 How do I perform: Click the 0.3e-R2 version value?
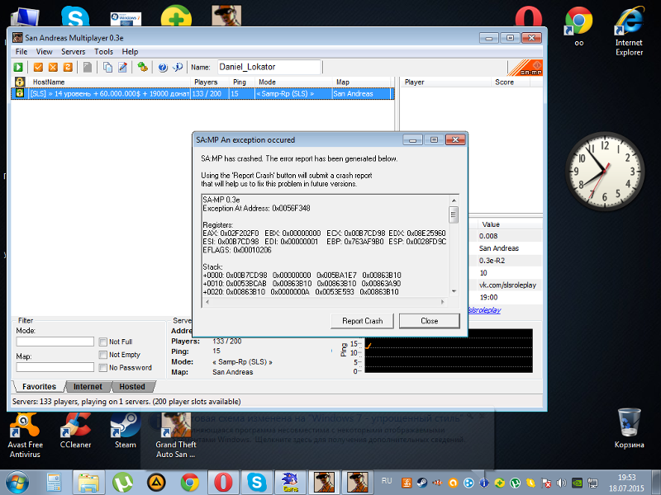click(x=492, y=261)
